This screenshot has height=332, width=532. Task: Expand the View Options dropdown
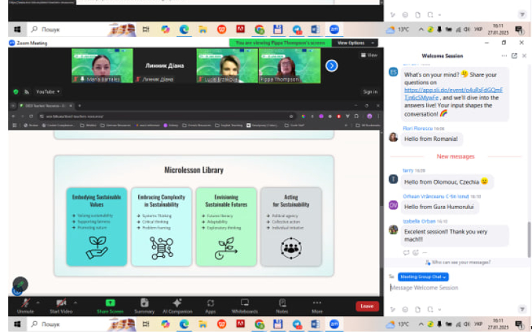click(x=354, y=43)
